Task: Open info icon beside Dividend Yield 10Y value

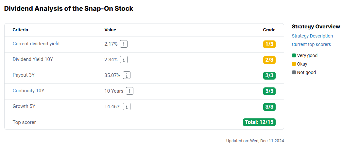Action: pos(124,60)
